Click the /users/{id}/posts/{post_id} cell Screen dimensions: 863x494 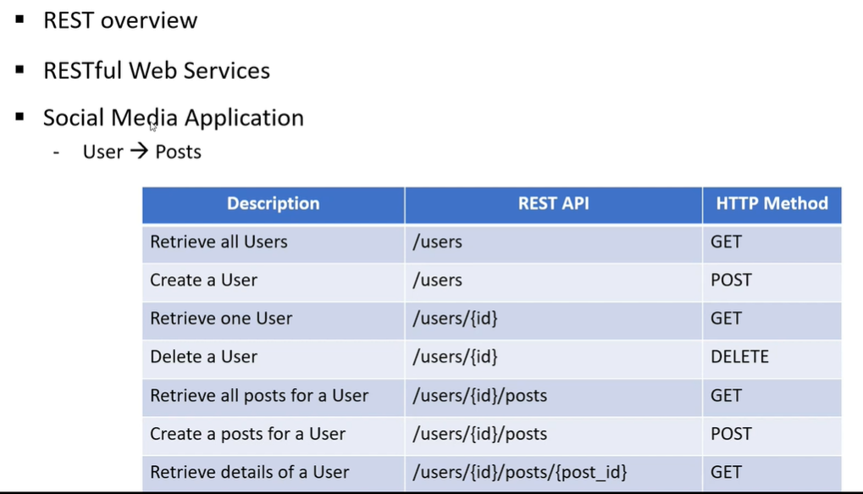(553, 473)
